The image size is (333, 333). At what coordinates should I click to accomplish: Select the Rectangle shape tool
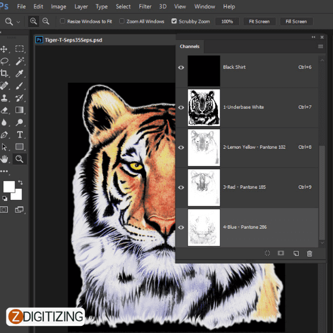pyautogui.click(x=19, y=147)
